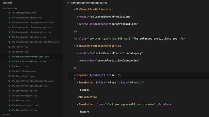Viewport: 209px width, 117px height.
Task: Click Vue icon beside TheSidebarCompact.vue
Action: click(x=9, y=105)
